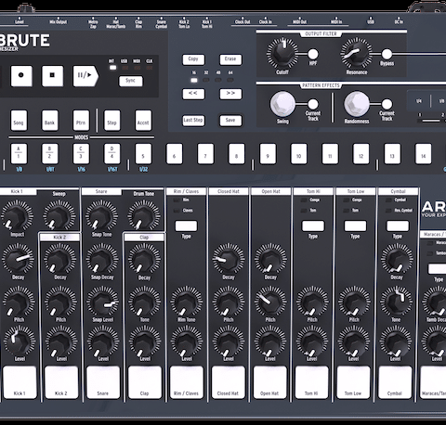Tap the Kick 2 drum pad

pos(61,382)
